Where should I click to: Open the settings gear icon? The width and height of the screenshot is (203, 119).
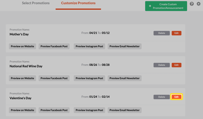[x=199, y=4]
